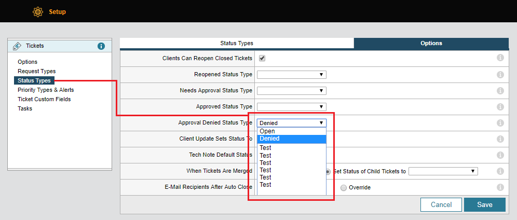Switch to the Status Types tab
This screenshot has height=220, width=517.
pyautogui.click(x=237, y=43)
